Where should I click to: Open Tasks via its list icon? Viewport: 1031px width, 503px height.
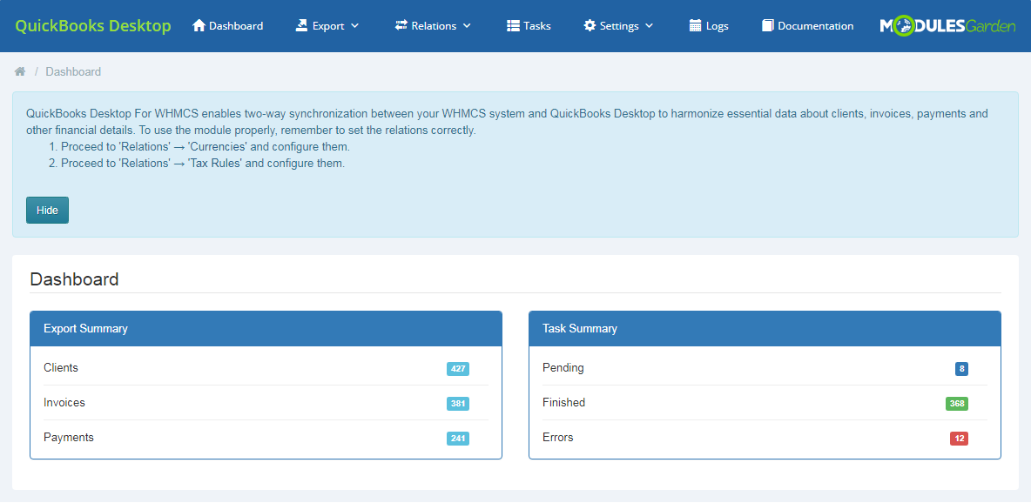(513, 25)
